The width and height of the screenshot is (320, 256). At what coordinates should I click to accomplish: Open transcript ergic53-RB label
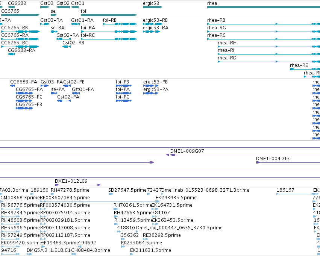click(x=155, y=20)
